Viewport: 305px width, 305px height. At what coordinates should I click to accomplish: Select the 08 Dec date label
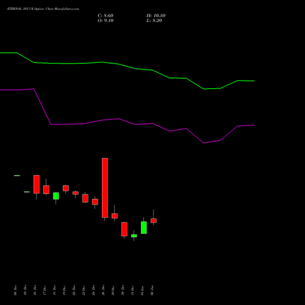click(x=16, y=290)
